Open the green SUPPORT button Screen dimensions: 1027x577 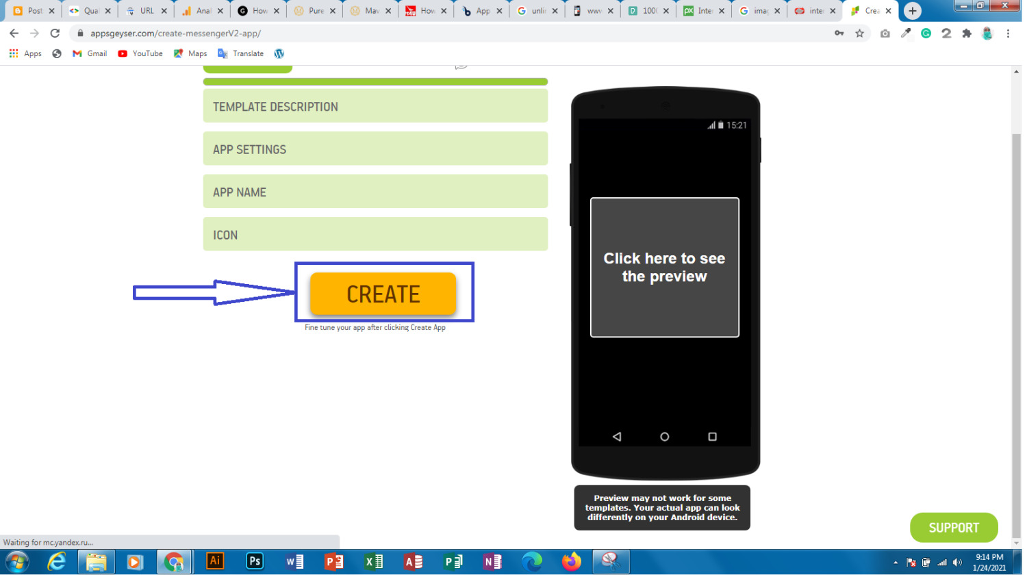click(x=953, y=528)
